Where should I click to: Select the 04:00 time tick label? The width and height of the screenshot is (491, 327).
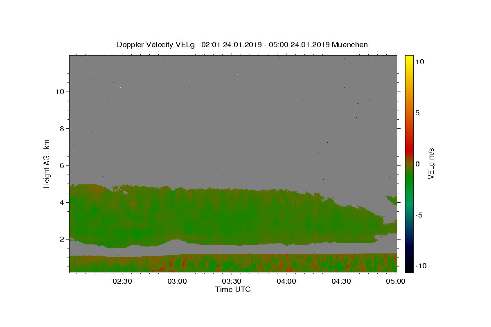(x=286, y=281)
